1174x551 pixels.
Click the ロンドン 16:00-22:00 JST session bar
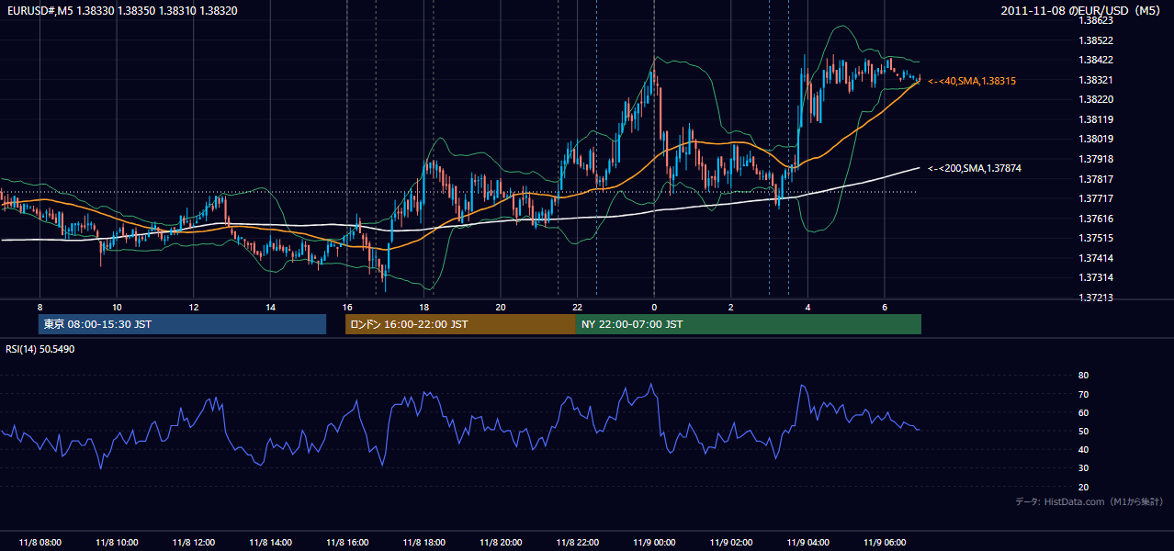point(460,324)
